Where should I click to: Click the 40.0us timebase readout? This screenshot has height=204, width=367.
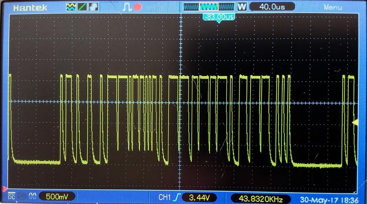272,7
